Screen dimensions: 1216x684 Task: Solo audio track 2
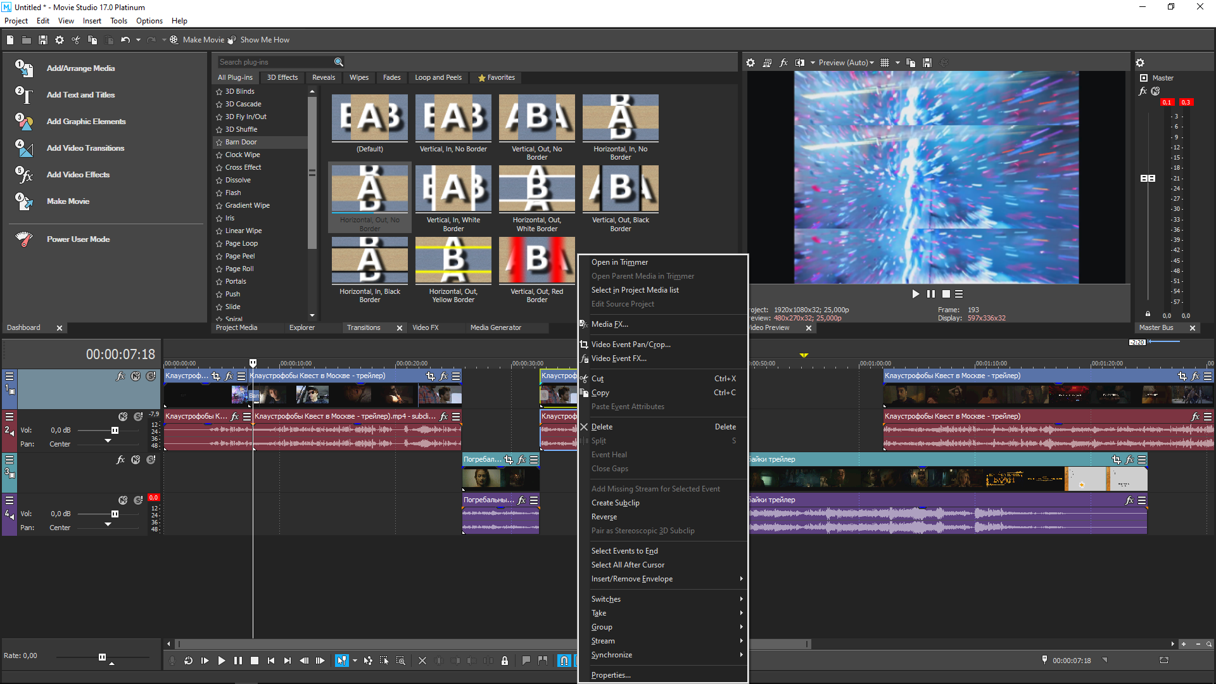point(138,417)
